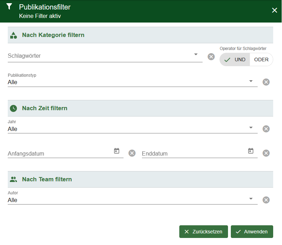Image resolution: width=282 pixels, height=245 pixels.
Task: Click into the Enddatum input field
Action: coord(192,153)
